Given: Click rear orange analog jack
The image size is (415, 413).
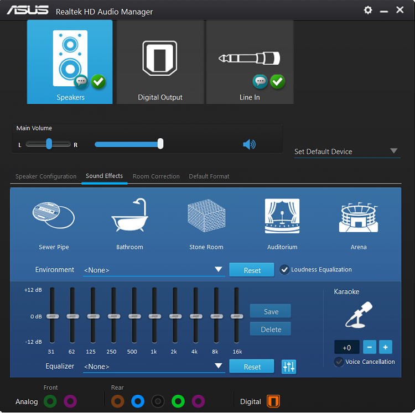Looking at the screenshot, I should [117, 401].
